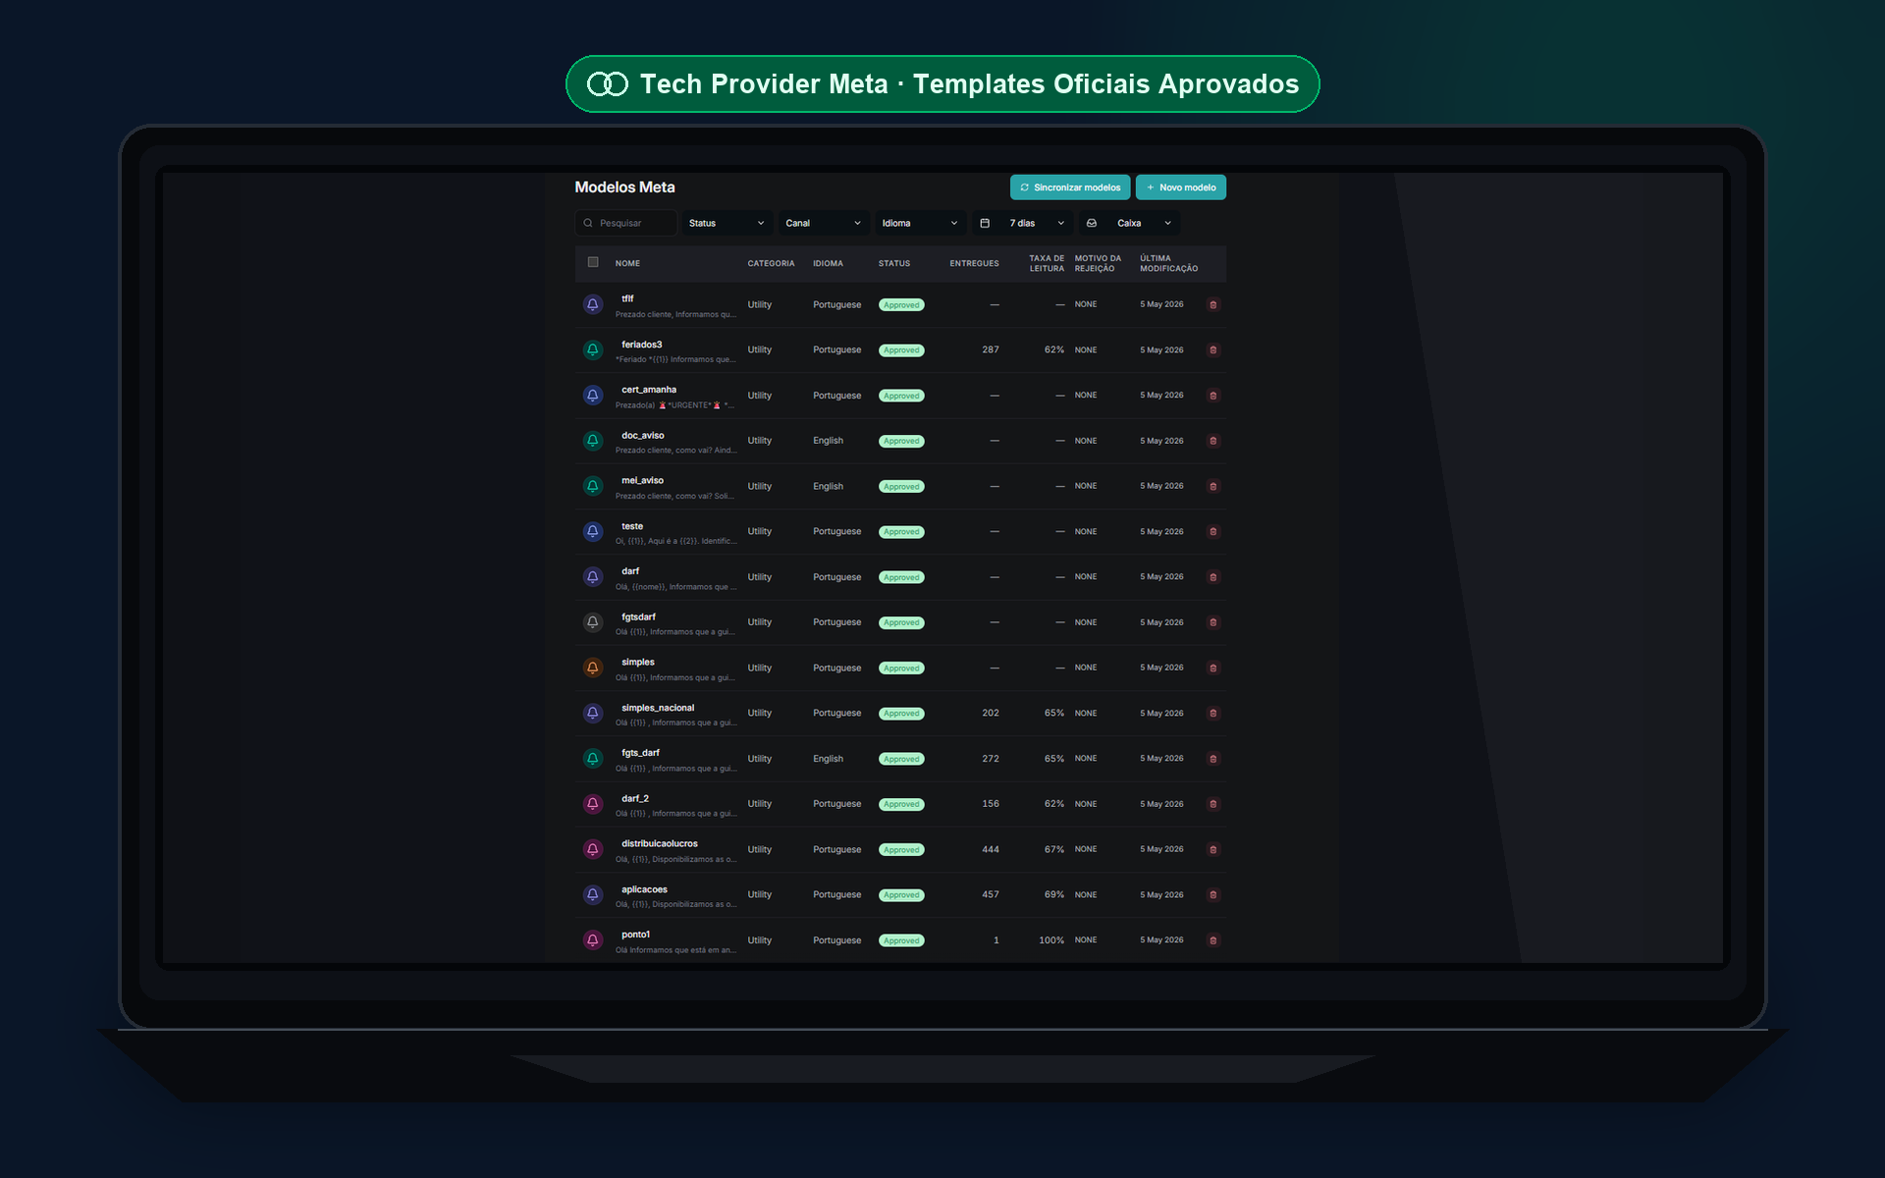
Task: Delete the fgtsdarf template via trash icon
Action: (x=1213, y=622)
